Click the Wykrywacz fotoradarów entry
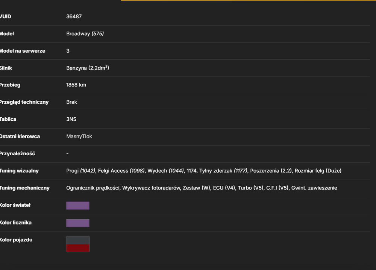Screen dimensions: 376x270 click(x=151, y=188)
